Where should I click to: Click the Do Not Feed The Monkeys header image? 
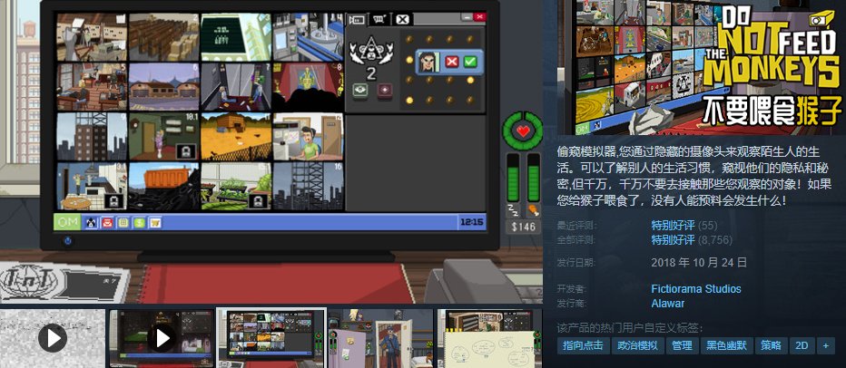tap(702, 67)
